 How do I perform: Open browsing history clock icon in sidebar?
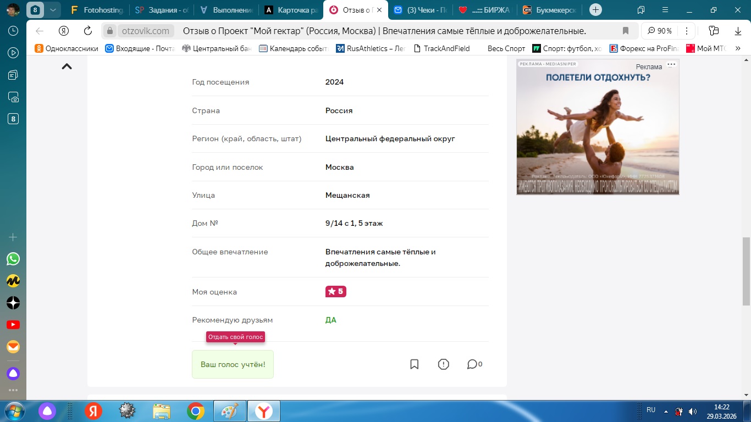[x=13, y=31]
